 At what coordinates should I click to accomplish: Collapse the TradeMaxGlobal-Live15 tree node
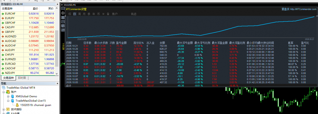point(8,101)
